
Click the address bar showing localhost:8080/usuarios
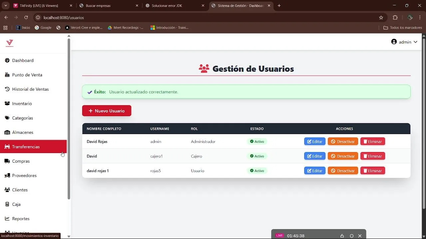[x=210, y=18]
